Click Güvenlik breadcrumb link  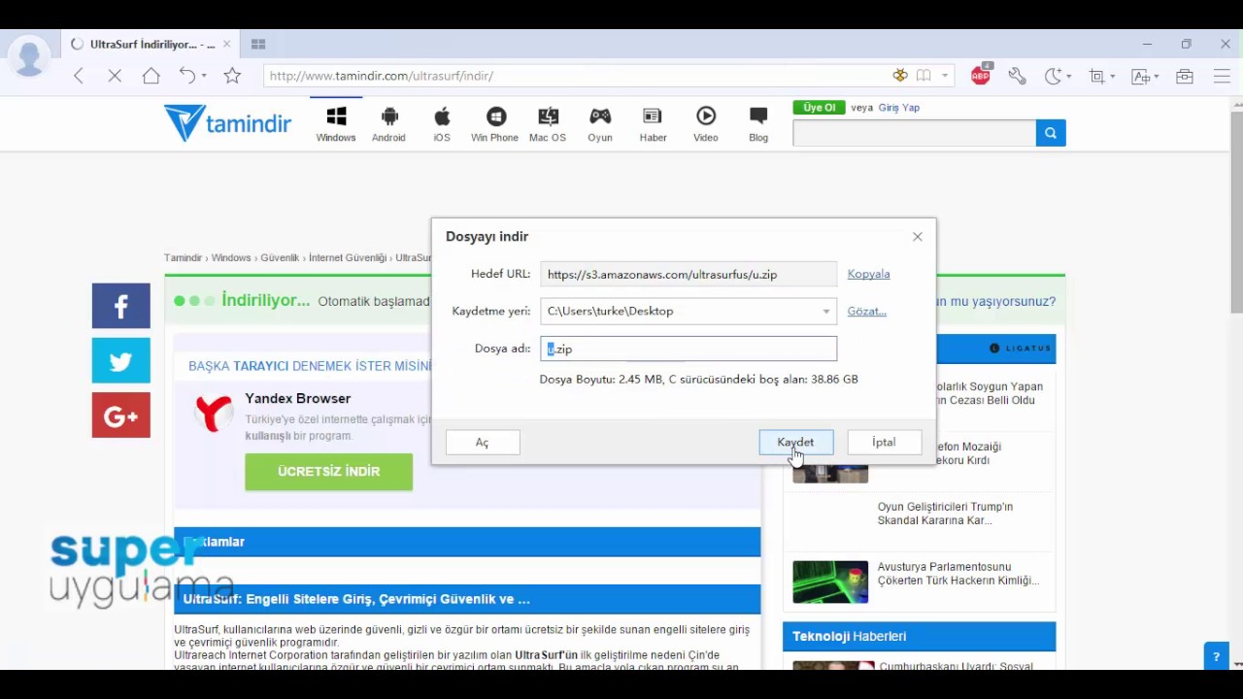280,258
